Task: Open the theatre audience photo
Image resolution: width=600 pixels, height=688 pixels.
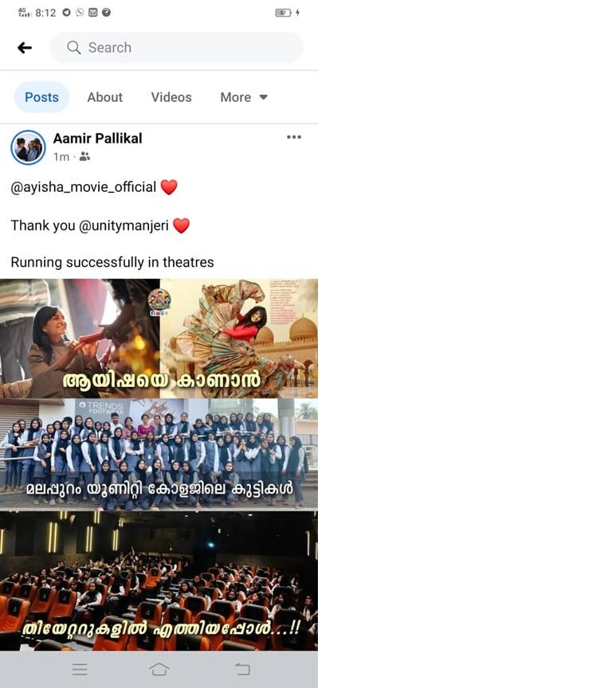Action: (x=159, y=580)
